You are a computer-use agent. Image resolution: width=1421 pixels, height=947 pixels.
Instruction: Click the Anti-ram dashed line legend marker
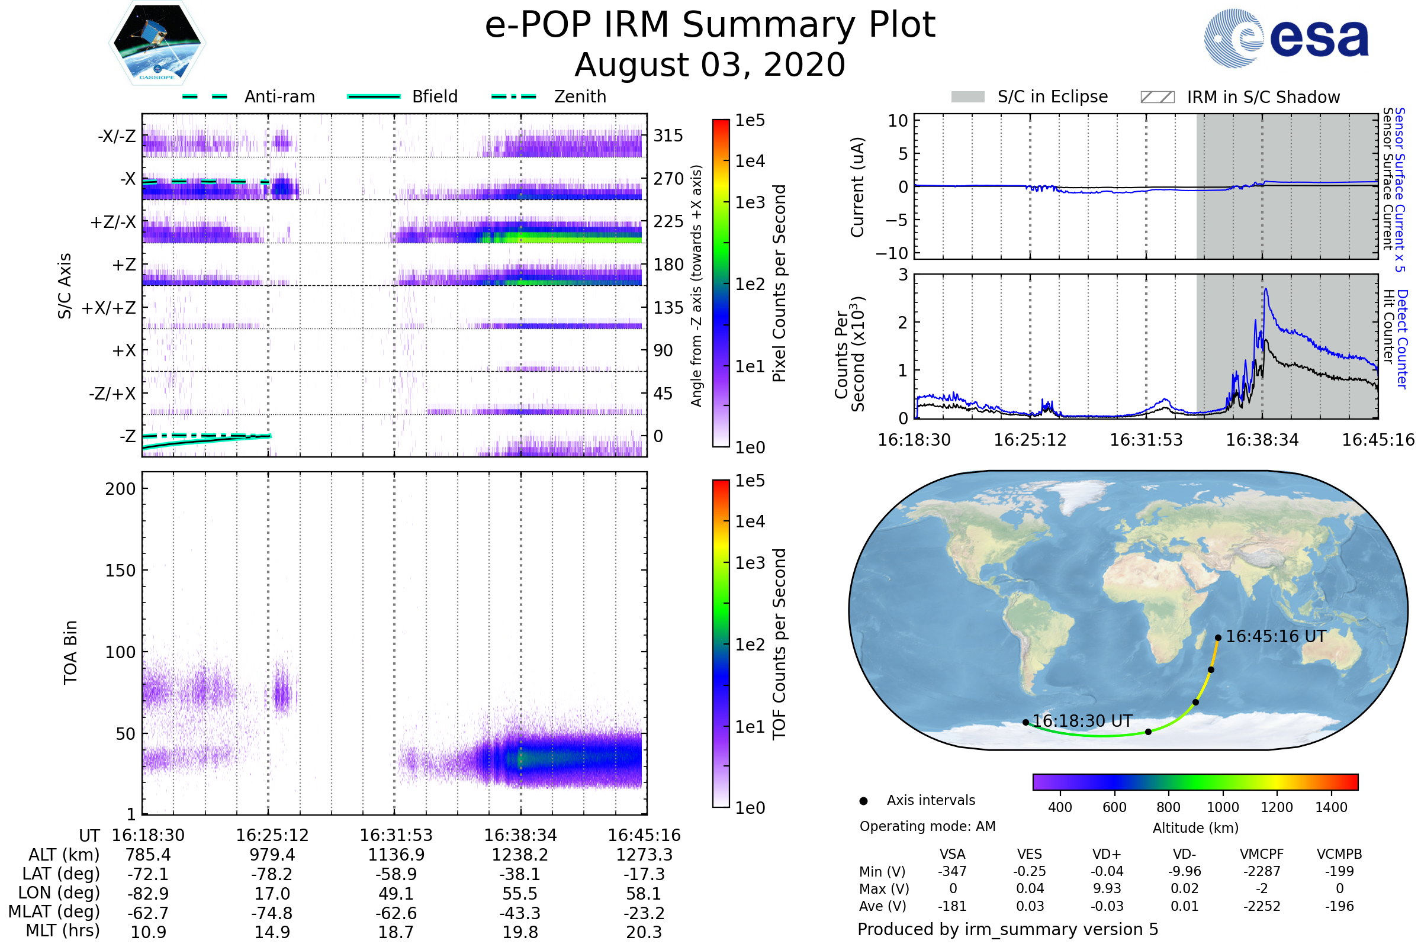(x=205, y=96)
